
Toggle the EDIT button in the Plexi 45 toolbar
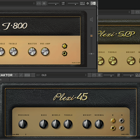pyautogui.click(x=27, y=75)
